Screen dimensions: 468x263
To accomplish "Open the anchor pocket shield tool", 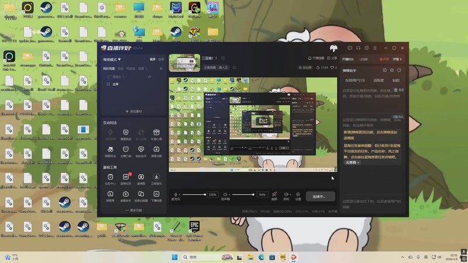I will (x=126, y=150).
